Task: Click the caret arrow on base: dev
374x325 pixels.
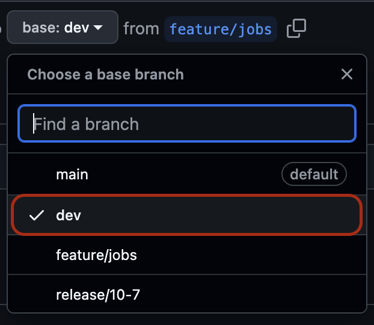Action: 98,28
